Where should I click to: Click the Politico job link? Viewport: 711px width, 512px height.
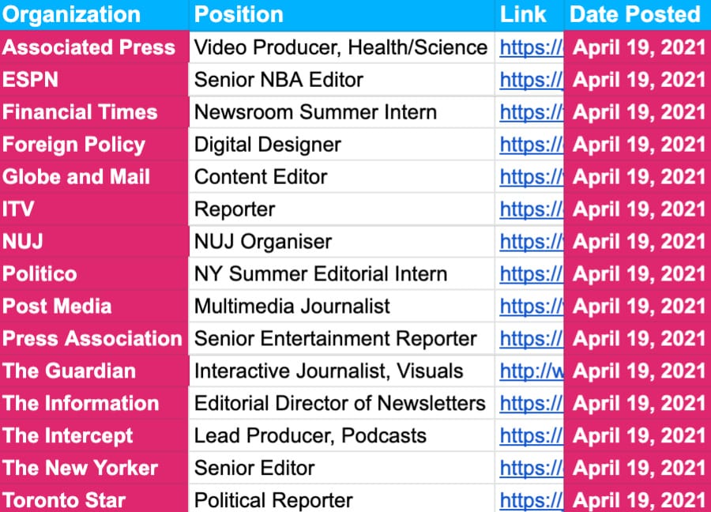point(531,274)
